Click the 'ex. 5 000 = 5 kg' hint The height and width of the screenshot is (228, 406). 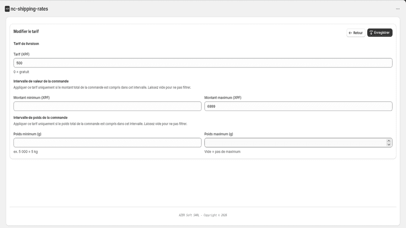coord(25,152)
